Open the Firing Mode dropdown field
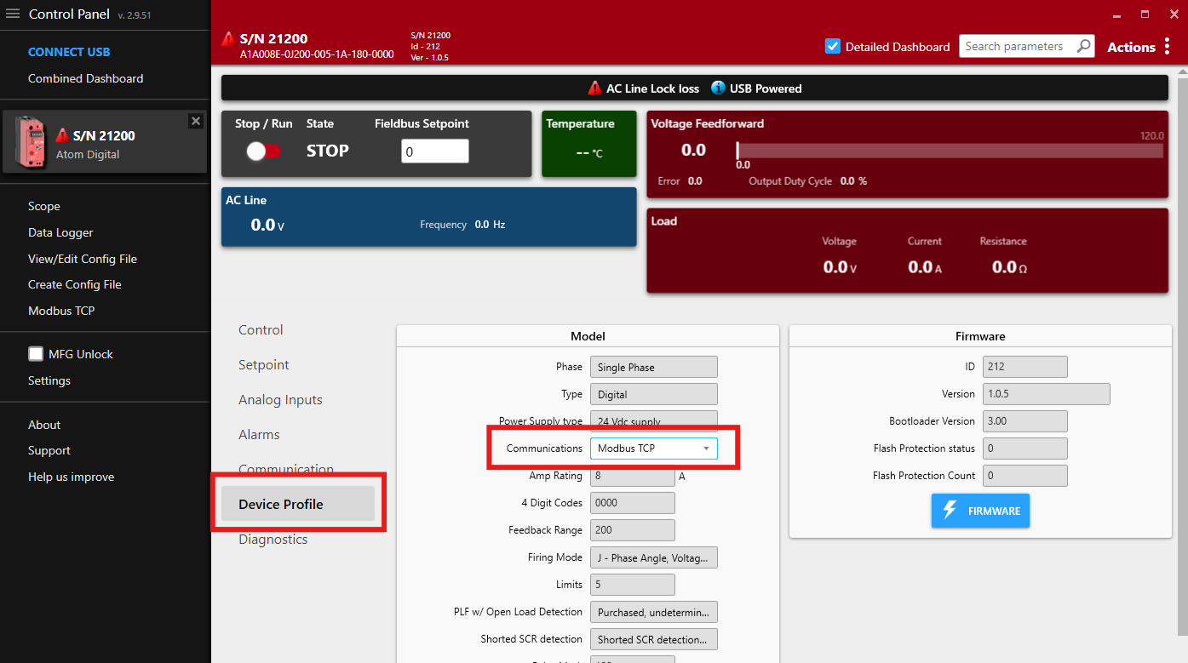Screen dimensions: 1188x663 coord(653,557)
